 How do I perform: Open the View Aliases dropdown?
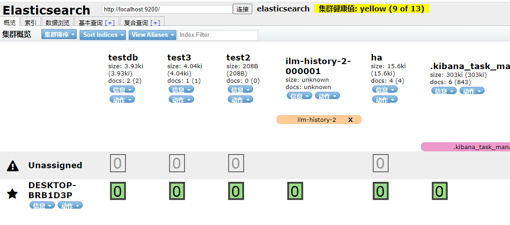[152, 35]
